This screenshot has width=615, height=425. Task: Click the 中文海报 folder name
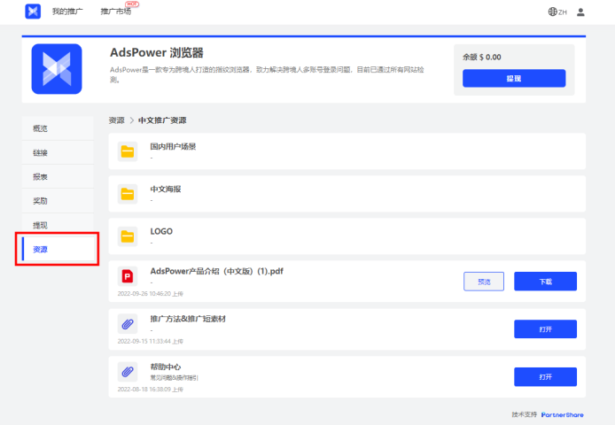(166, 189)
